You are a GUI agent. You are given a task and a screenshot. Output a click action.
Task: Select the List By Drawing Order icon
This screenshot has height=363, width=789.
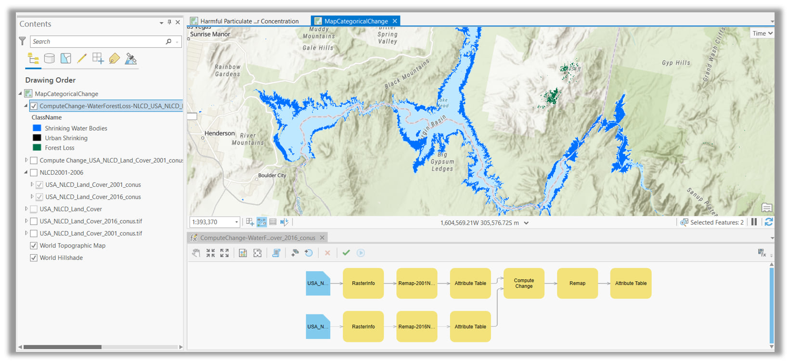[x=33, y=59]
